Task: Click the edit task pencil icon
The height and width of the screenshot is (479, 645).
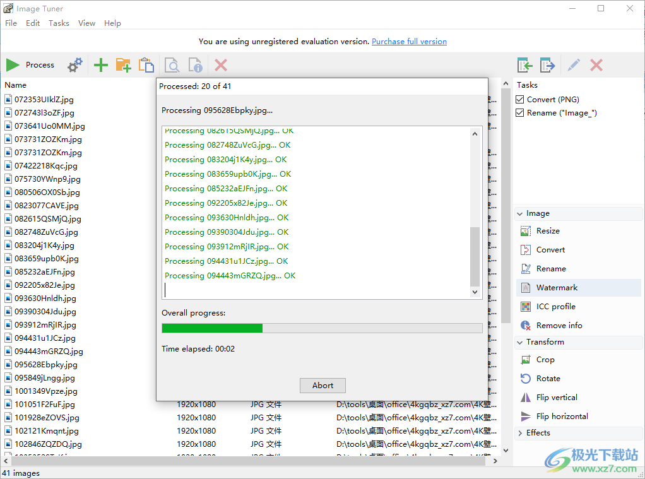Action: [574, 65]
